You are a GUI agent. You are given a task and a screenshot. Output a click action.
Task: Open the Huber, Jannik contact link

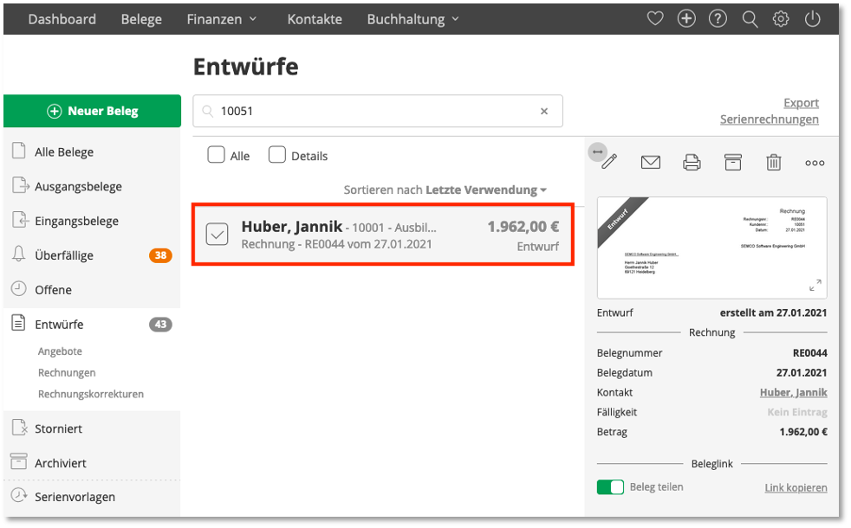click(x=794, y=392)
